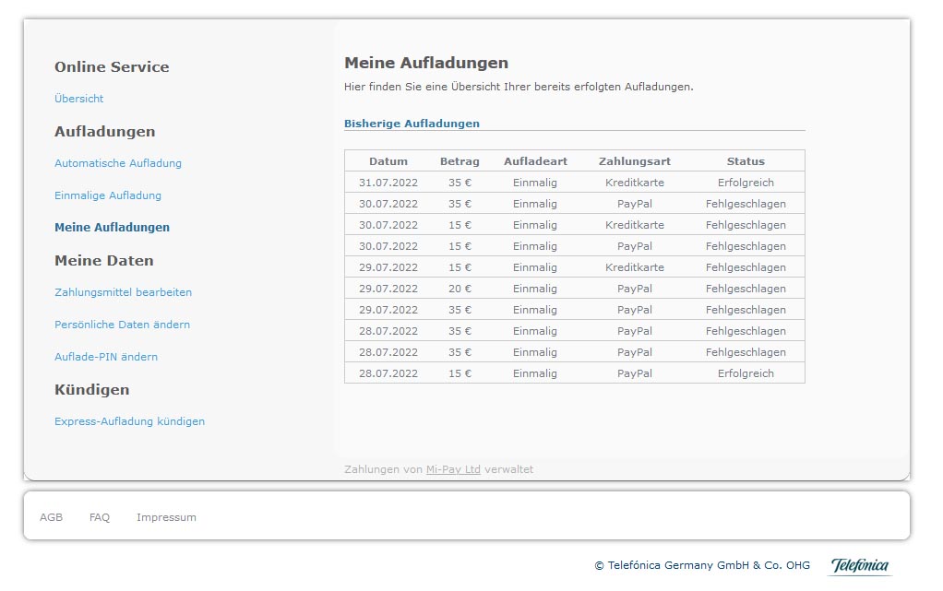Click Impressum in the footer
This screenshot has width=943, height=591.
click(166, 517)
